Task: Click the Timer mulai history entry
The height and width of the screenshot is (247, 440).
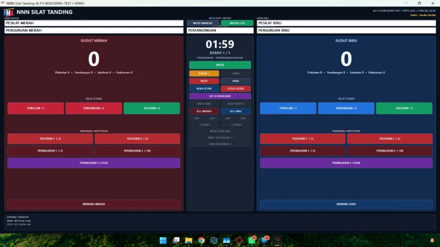Action: pyautogui.click(x=19, y=220)
